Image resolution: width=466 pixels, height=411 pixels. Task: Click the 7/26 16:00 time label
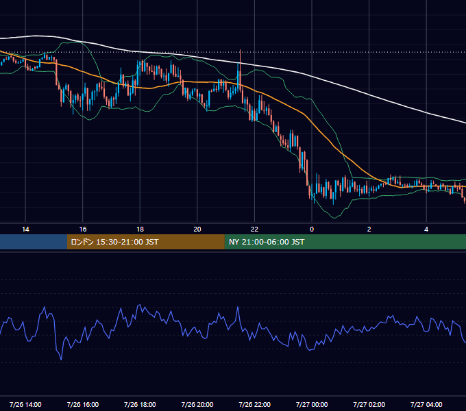pos(83,404)
